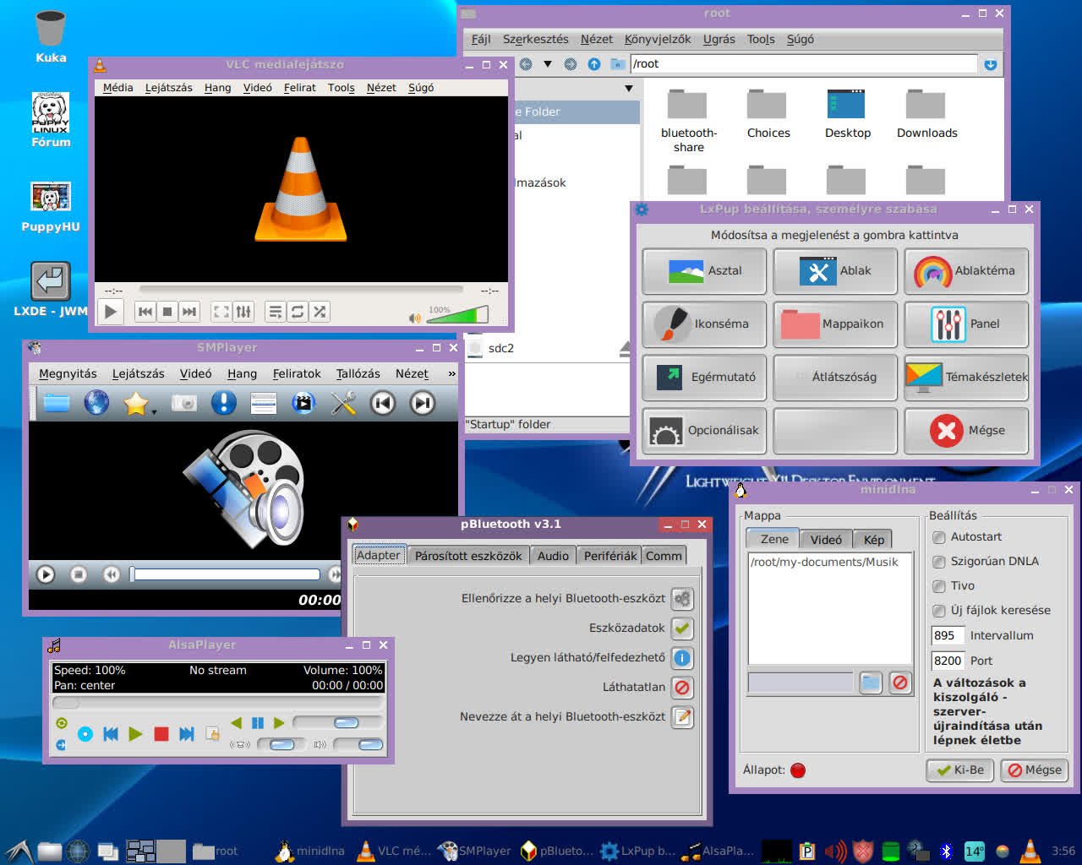Open CD icon in AlsaPlayer
This screenshot has height=865, width=1082.
point(85,734)
